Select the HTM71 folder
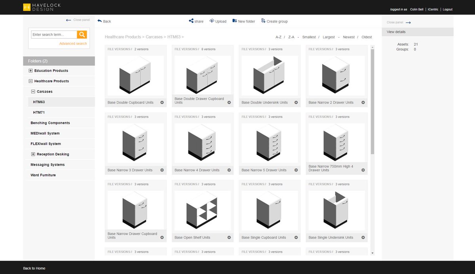Image resolution: width=475 pixels, height=274 pixels. click(x=39, y=112)
